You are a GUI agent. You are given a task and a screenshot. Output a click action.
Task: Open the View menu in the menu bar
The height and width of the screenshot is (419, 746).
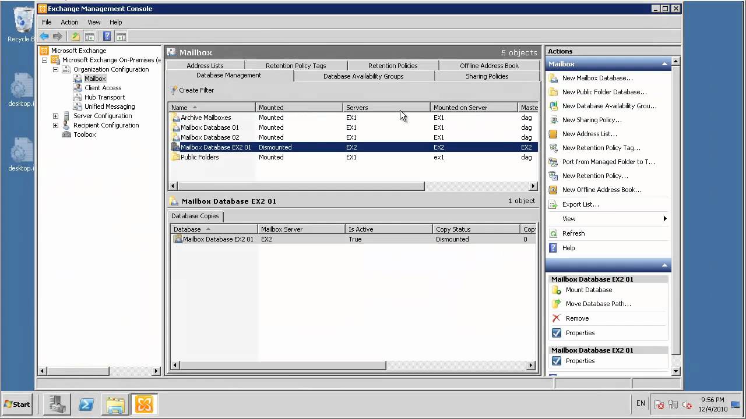coord(94,22)
